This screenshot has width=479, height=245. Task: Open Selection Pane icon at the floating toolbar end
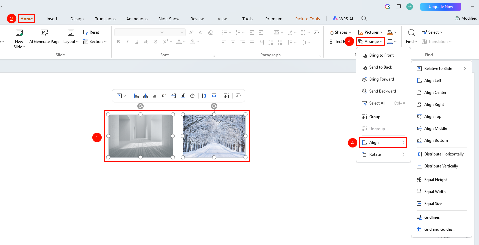pos(239,96)
